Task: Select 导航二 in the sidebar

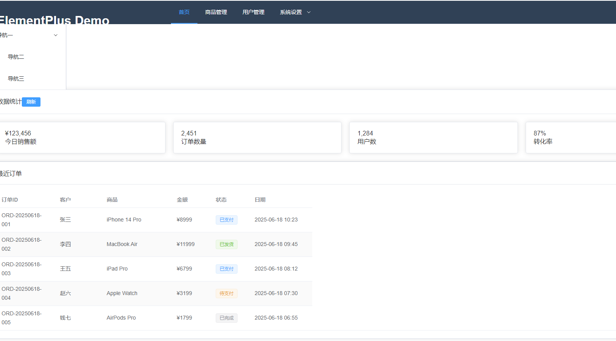Action: pos(16,57)
